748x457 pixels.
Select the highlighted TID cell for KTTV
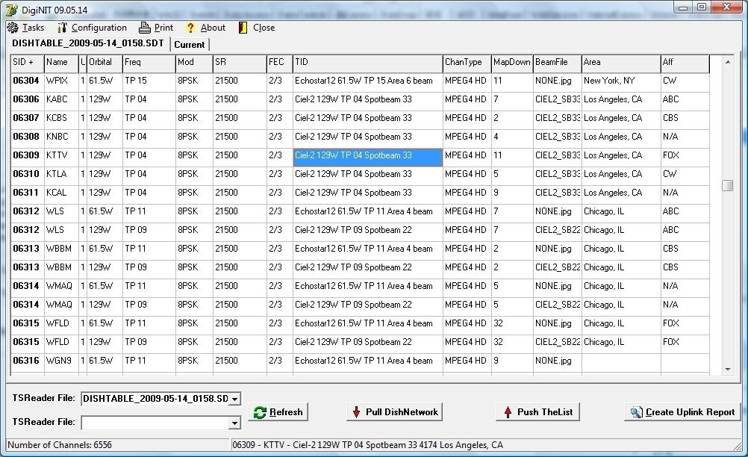[x=368, y=157]
